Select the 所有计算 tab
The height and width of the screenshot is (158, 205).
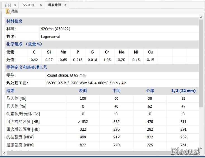(x=54, y=5)
